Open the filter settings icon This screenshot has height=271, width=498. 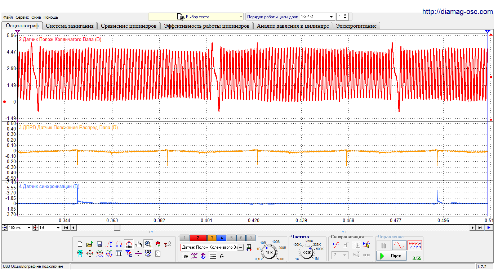[129, 254]
